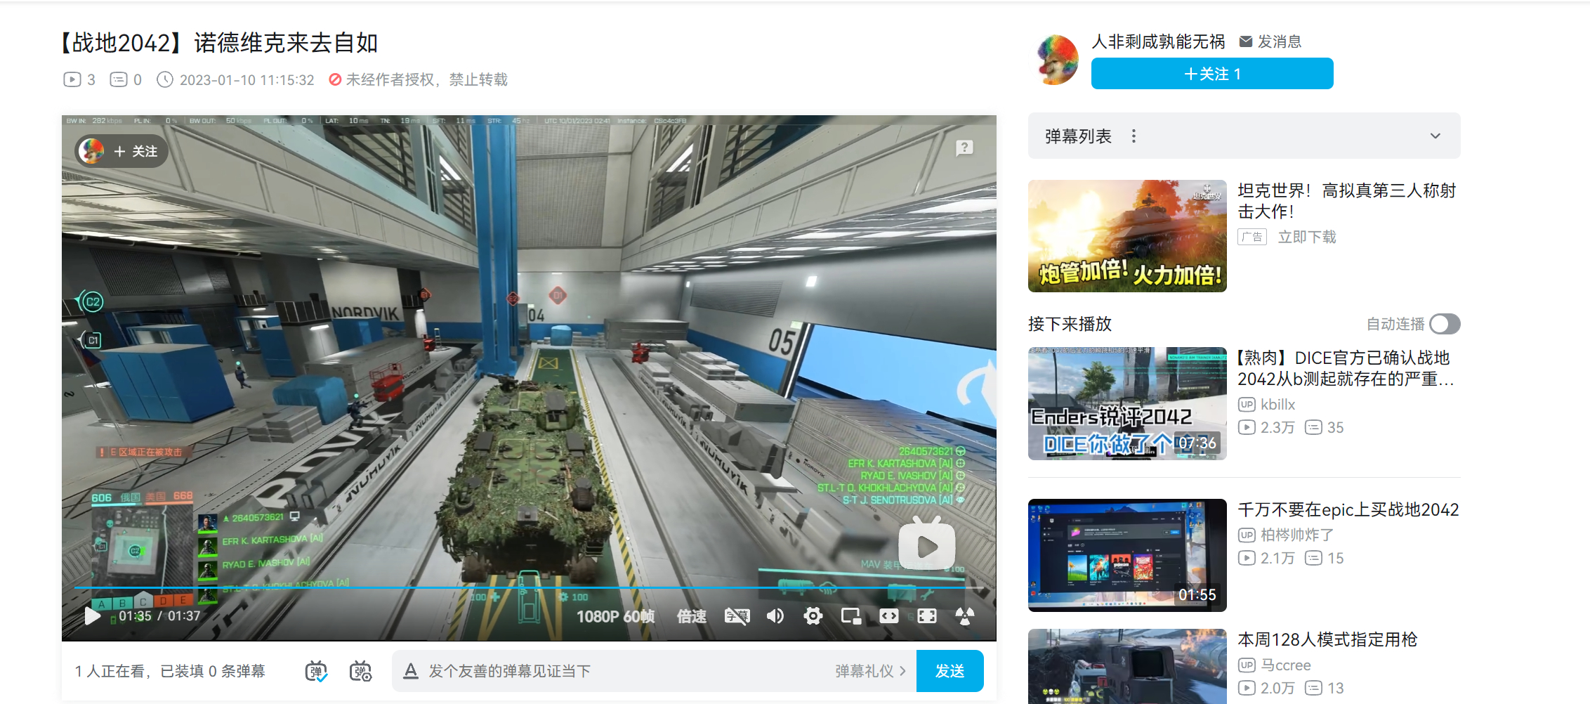Send a message via 发消息
Image resolution: width=1590 pixels, height=704 pixels.
(x=1270, y=41)
